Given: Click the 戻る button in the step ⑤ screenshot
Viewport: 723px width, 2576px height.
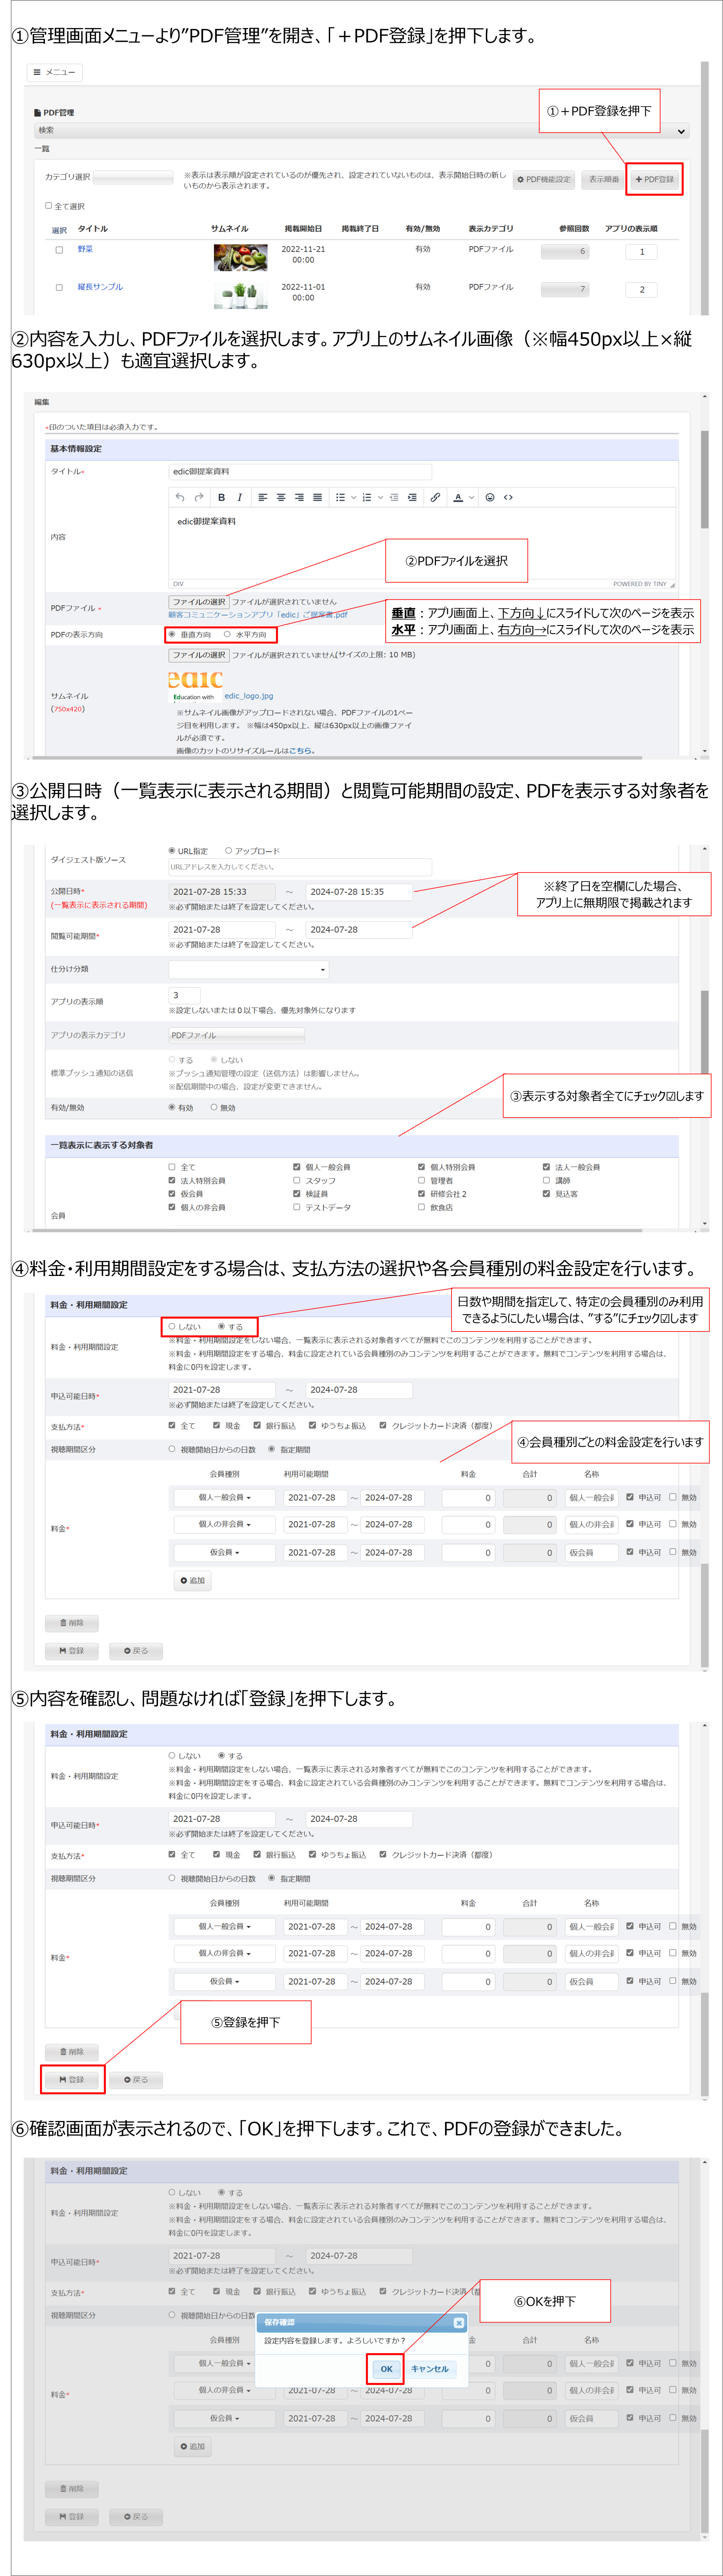Looking at the screenshot, I should click(136, 2079).
